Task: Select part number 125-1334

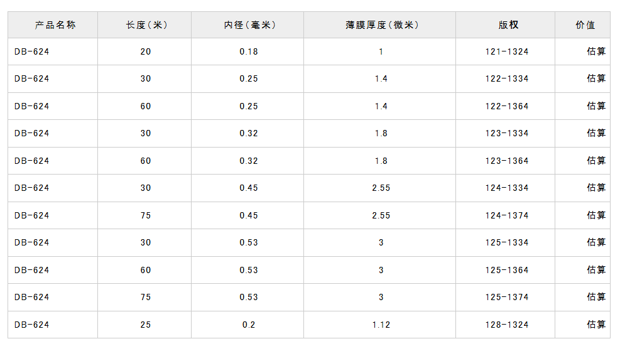Action: [x=507, y=242]
